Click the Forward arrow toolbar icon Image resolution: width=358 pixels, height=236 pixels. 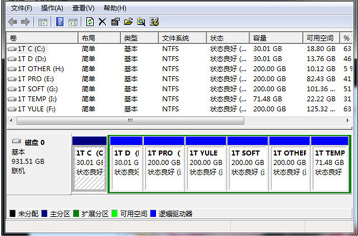click(25, 22)
